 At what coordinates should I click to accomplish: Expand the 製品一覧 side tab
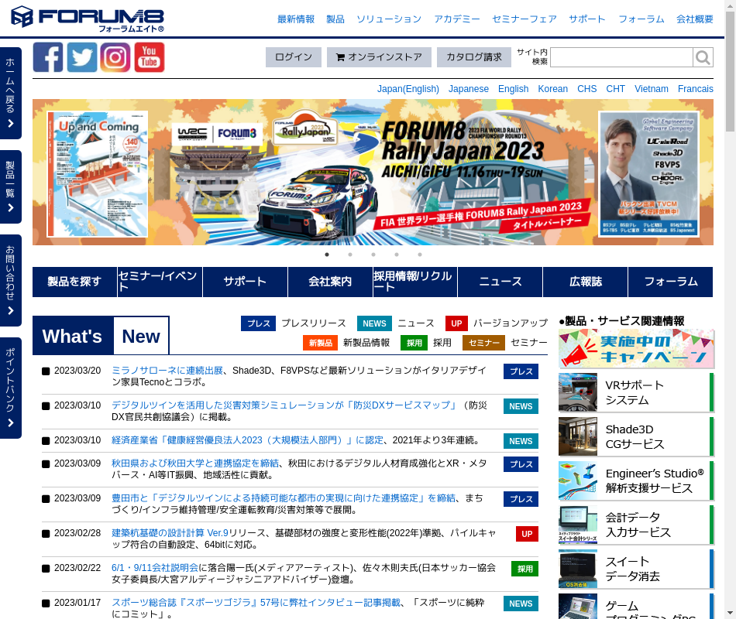(11, 186)
